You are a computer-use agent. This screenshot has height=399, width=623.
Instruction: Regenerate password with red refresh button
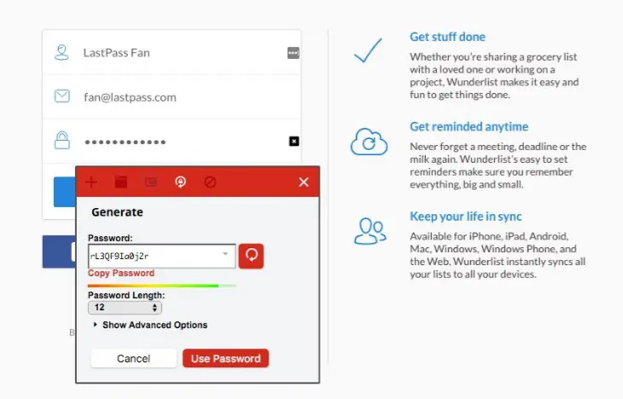click(251, 256)
